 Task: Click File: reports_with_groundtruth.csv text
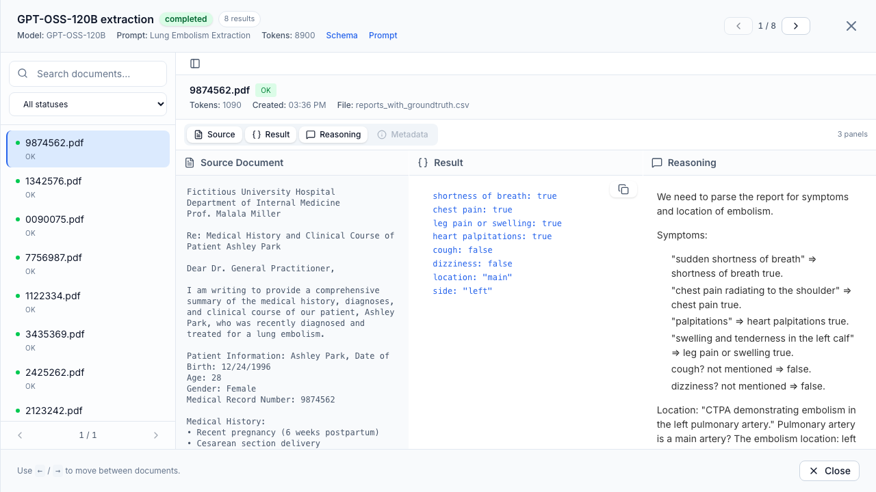point(403,105)
